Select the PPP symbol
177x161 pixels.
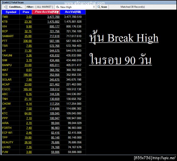coord(5,118)
